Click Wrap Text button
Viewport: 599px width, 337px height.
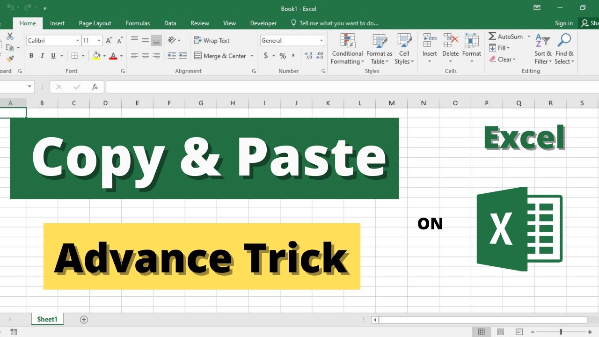click(212, 41)
